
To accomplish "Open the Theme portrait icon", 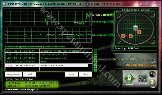I will (x=152, y=74).
